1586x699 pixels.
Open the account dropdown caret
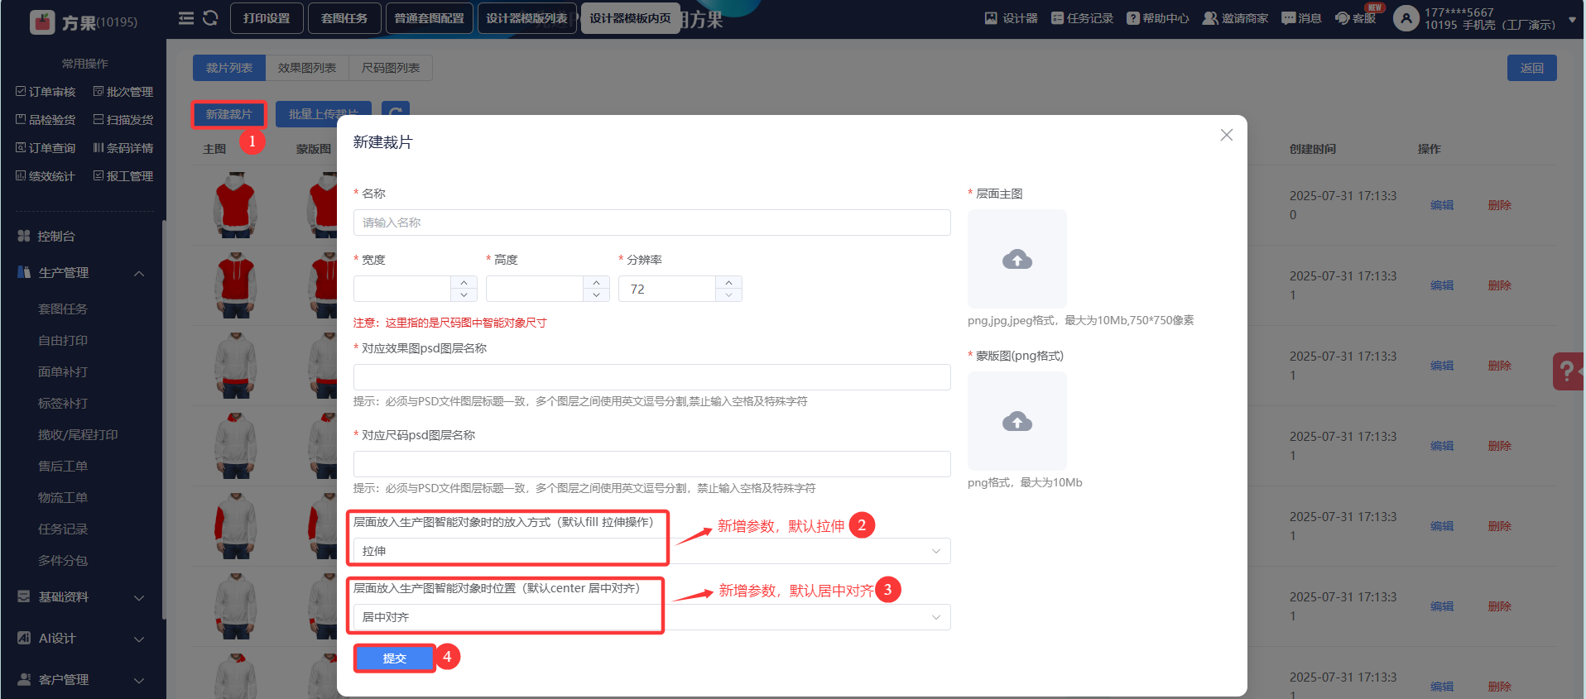coord(1572,20)
